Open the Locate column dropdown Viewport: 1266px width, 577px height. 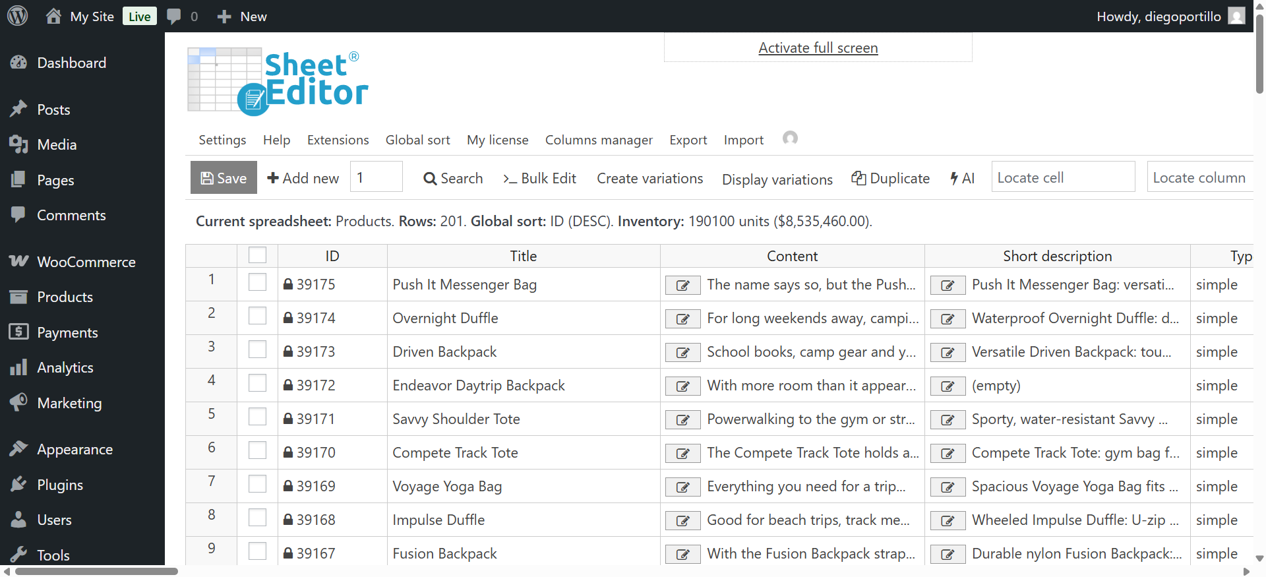1199,177
